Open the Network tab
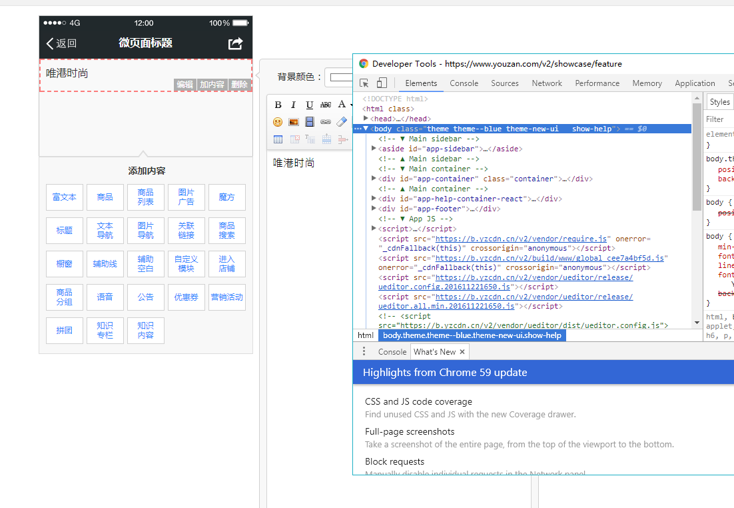The width and height of the screenshot is (734, 508). click(547, 83)
